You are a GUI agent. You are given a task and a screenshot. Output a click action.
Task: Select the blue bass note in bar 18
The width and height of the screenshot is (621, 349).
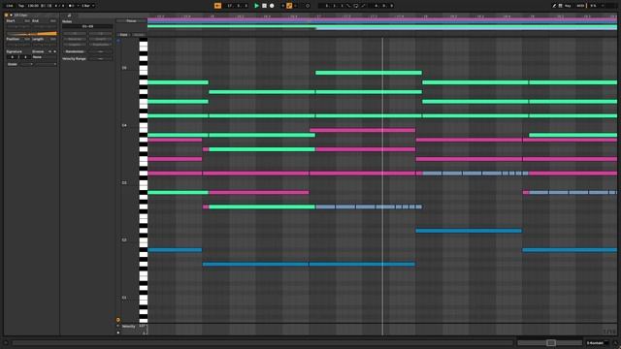(x=469, y=231)
